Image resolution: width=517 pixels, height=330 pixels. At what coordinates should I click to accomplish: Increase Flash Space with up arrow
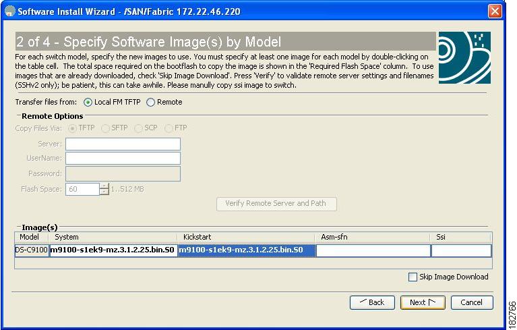coord(104,186)
